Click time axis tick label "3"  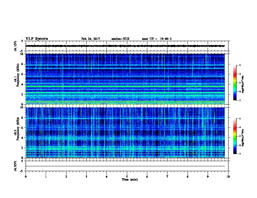[86, 177]
